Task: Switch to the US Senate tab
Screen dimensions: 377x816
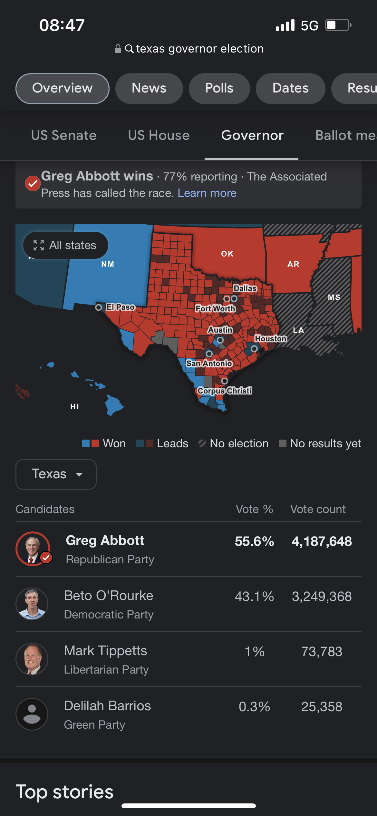Action: tap(64, 135)
